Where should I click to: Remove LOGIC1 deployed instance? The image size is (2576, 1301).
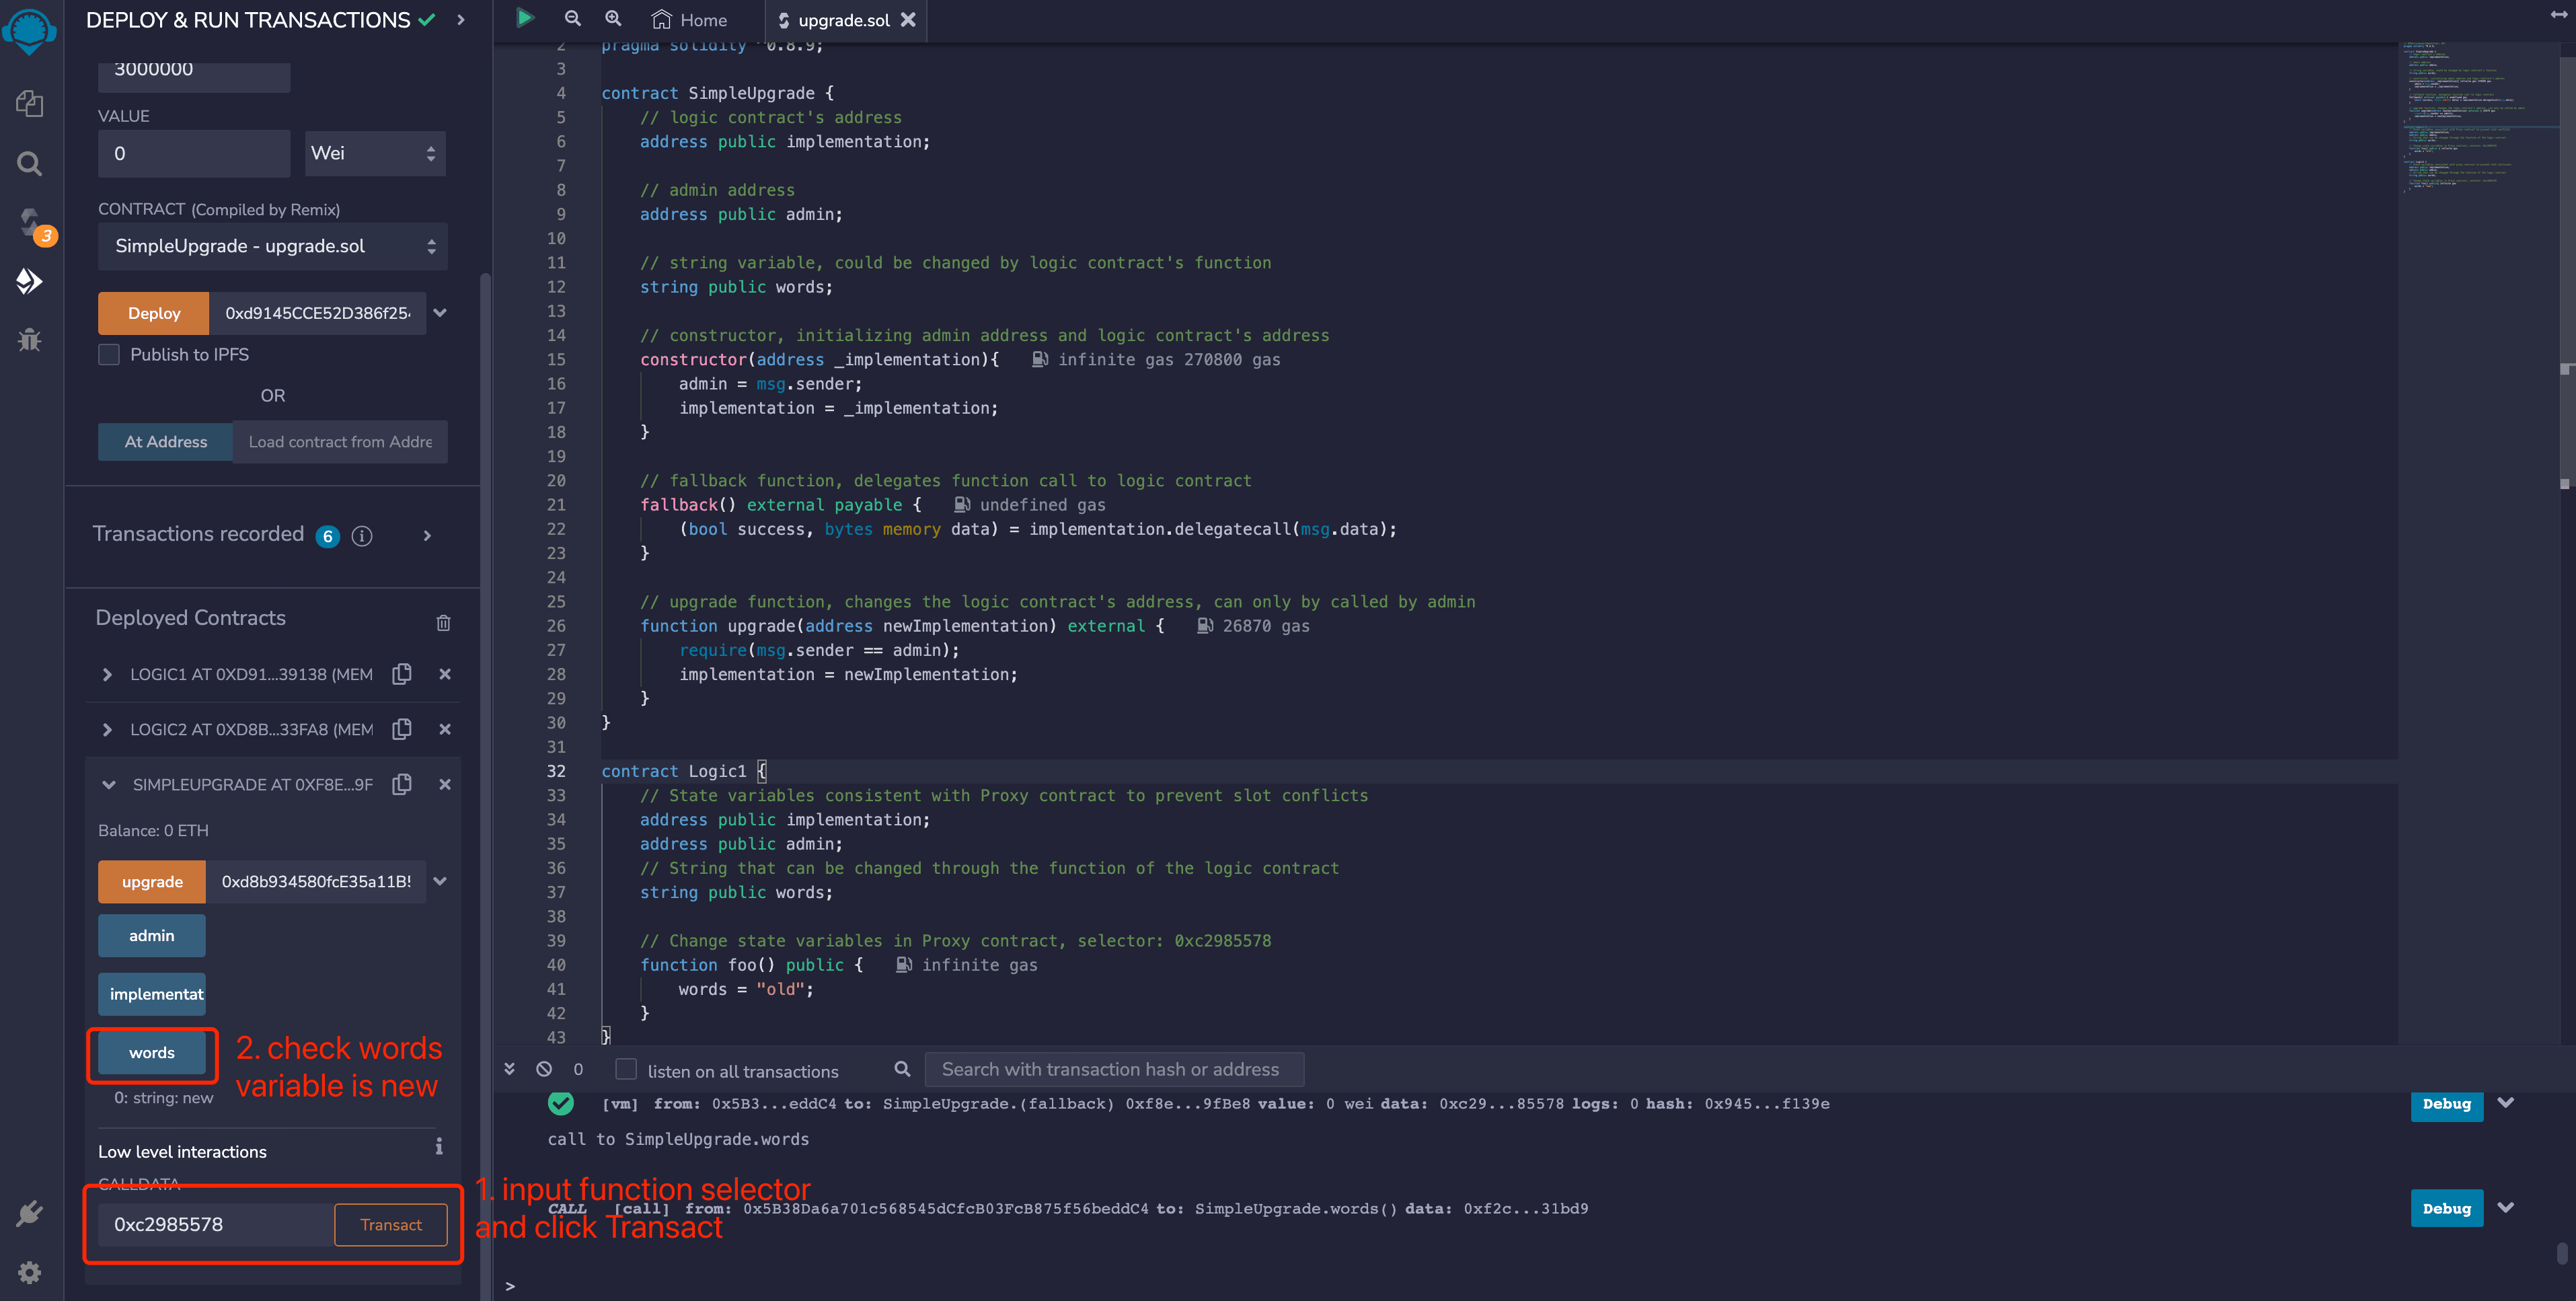445,674
